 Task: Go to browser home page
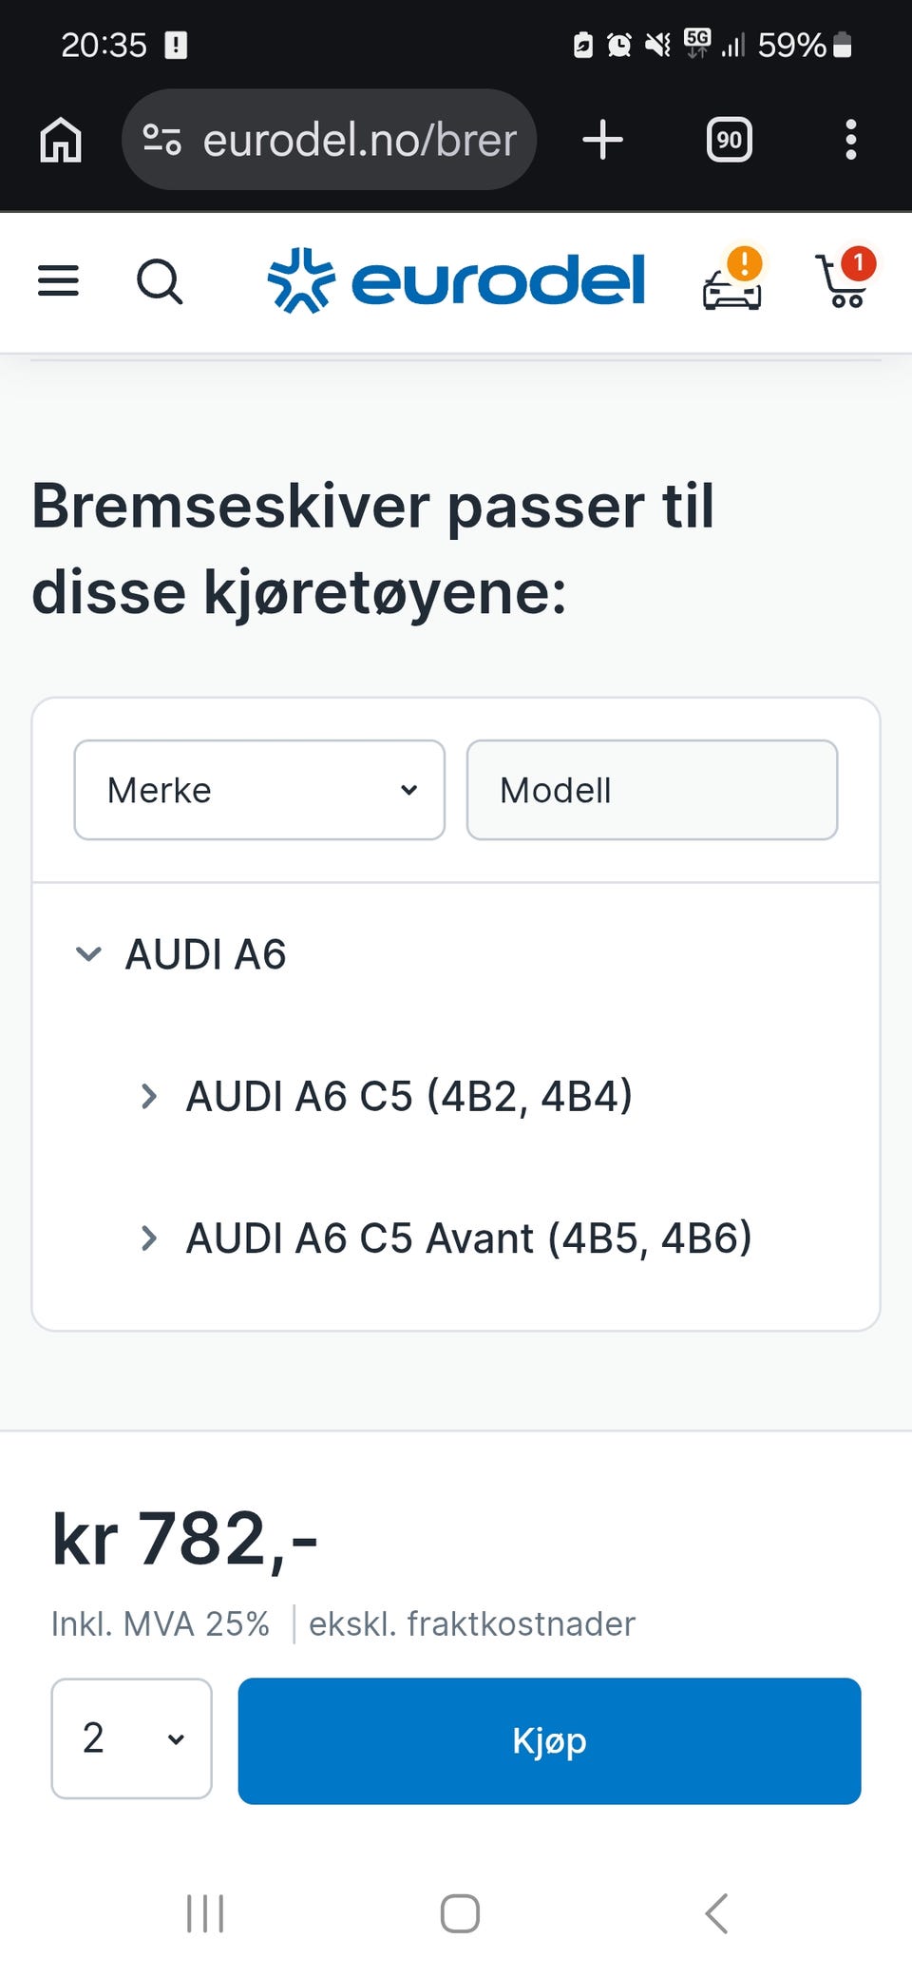pyautogui.click(x=61, y=140)
